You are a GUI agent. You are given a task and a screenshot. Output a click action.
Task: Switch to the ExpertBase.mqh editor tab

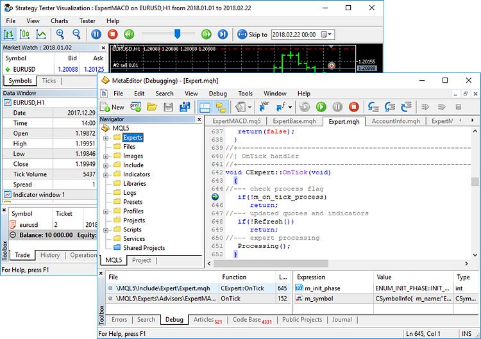pyautogui.click(x=294, y=121)
